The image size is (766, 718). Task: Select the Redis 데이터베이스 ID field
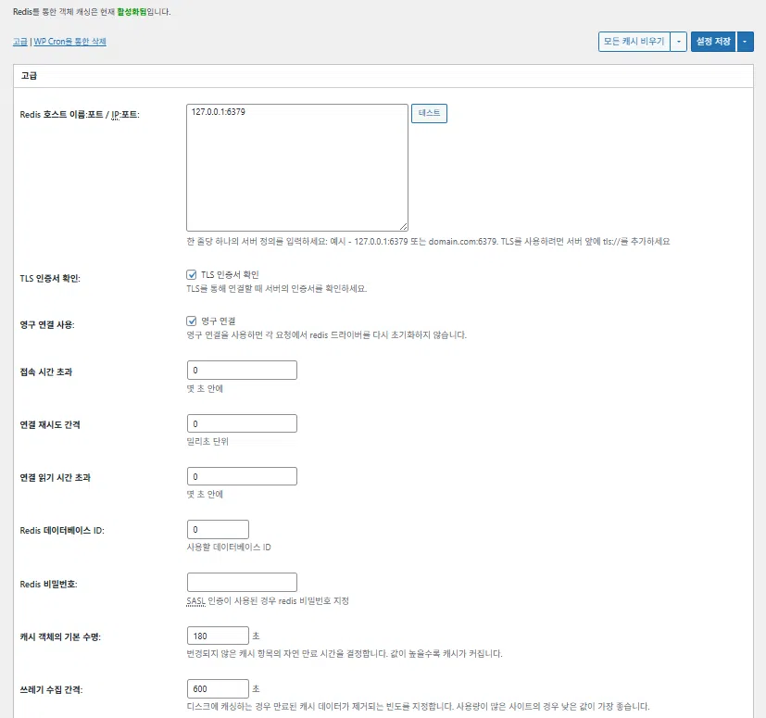coord(218,529)
